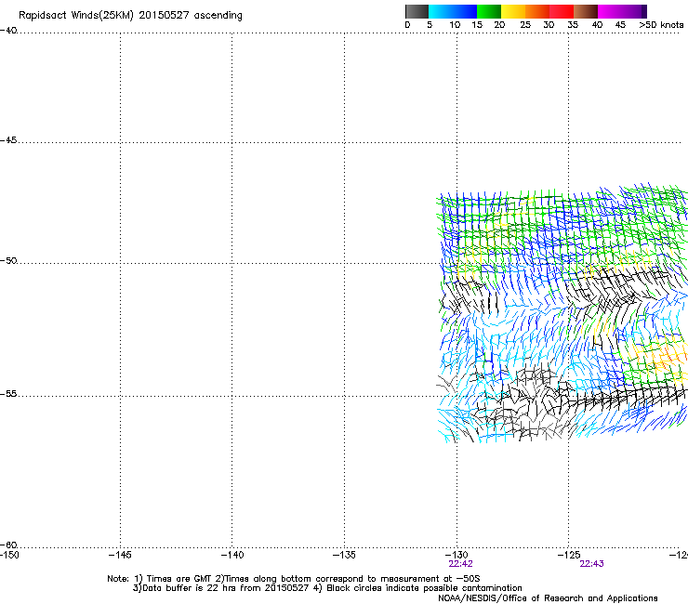Click the legend value 25 under the color bar
The height and width of the screenshot is (604, 688).
click(524, 25)
